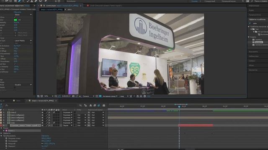Open Выровнять panel tab
The width and height of the screenshot is (268, 150).
253,52
